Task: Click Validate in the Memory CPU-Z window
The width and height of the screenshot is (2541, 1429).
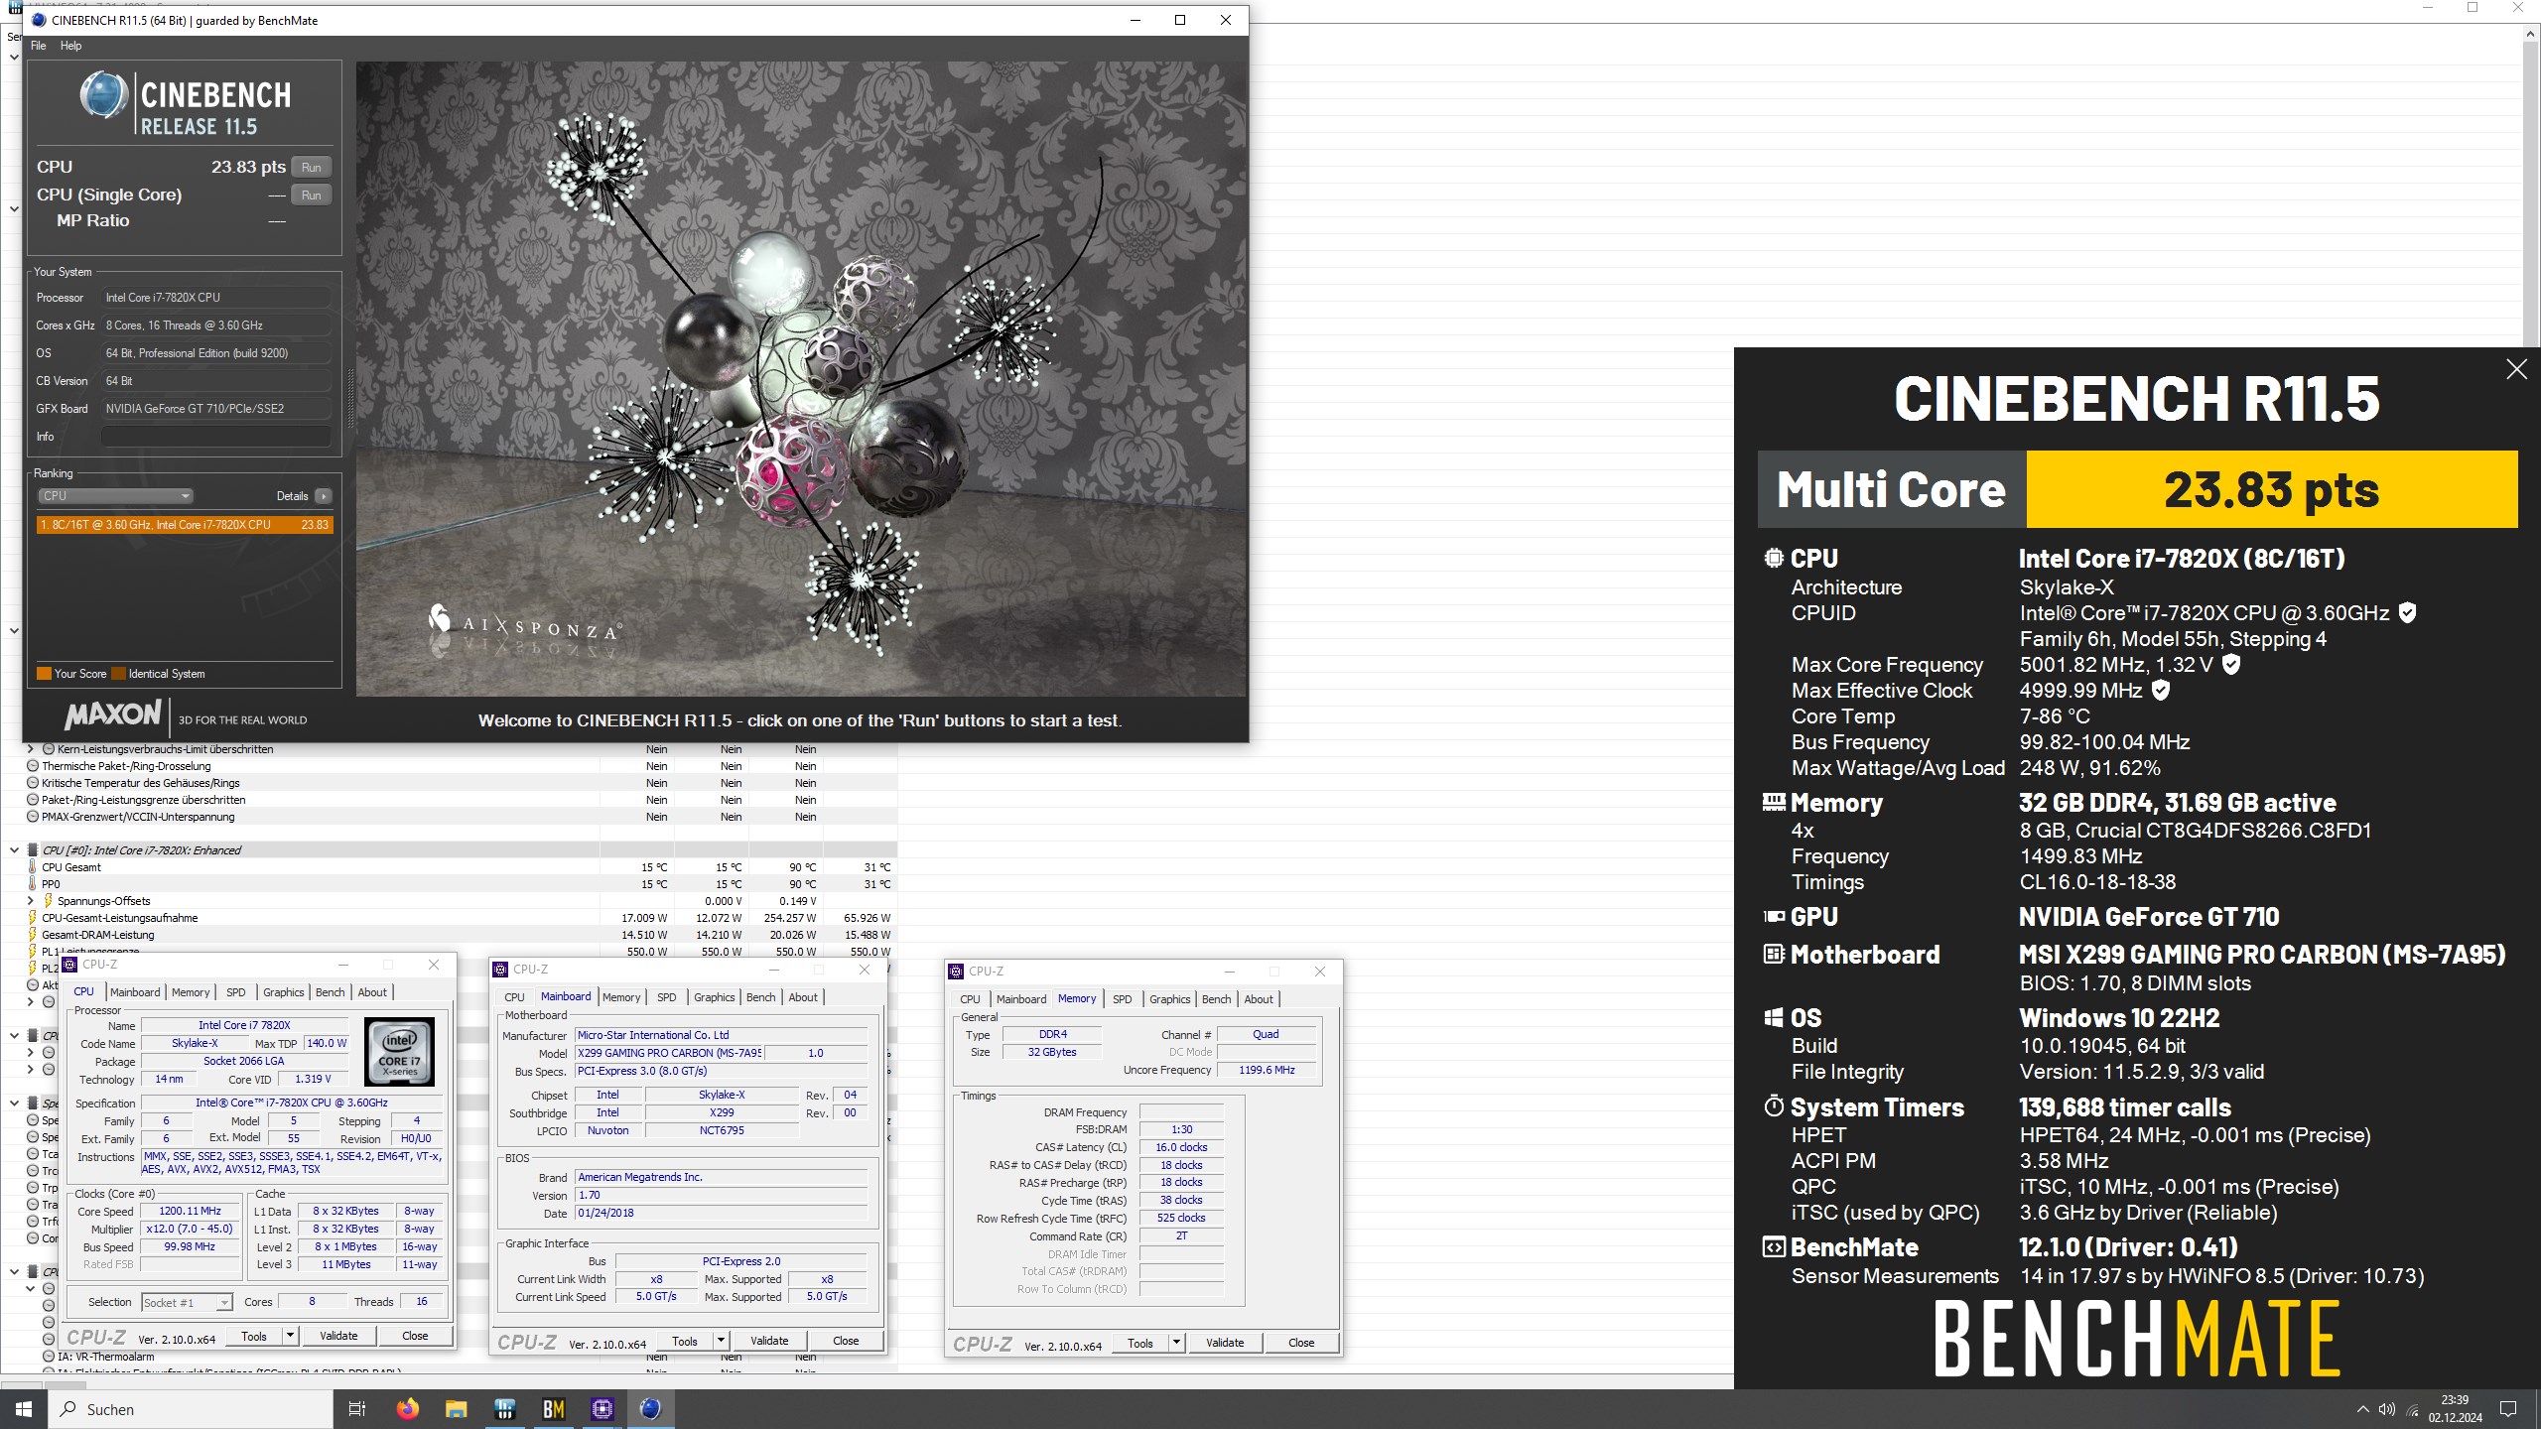Action: coord(1225,1343)
